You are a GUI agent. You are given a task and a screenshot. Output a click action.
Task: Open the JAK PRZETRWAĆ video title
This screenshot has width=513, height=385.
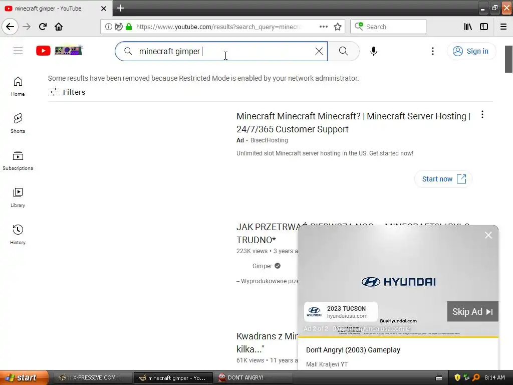267,233
